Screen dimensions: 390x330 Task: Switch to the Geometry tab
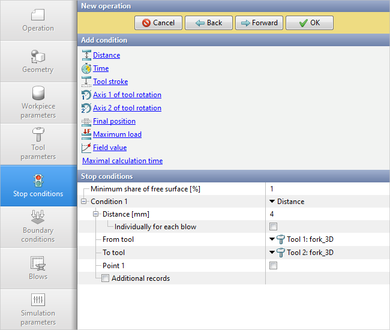click(38, 62)
